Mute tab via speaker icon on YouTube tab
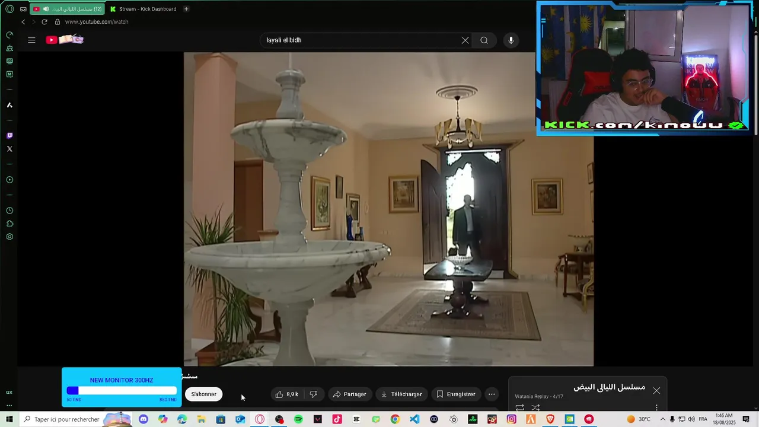Screen dimensions: 759x427 click(46, 9)
